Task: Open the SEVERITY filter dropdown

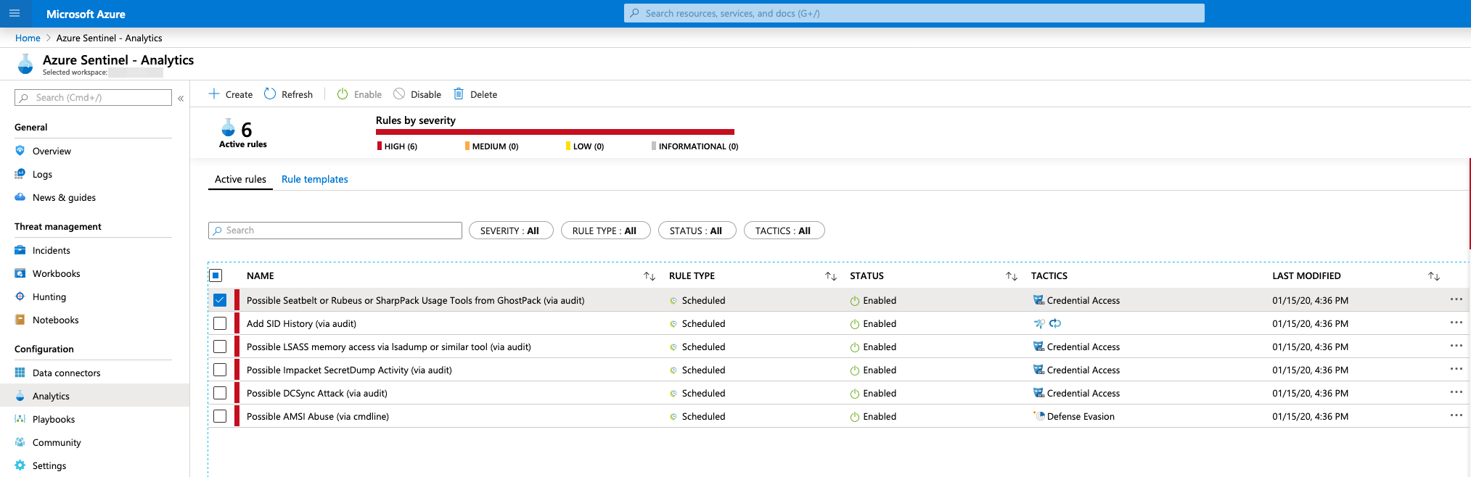Action: pos(510,231)
